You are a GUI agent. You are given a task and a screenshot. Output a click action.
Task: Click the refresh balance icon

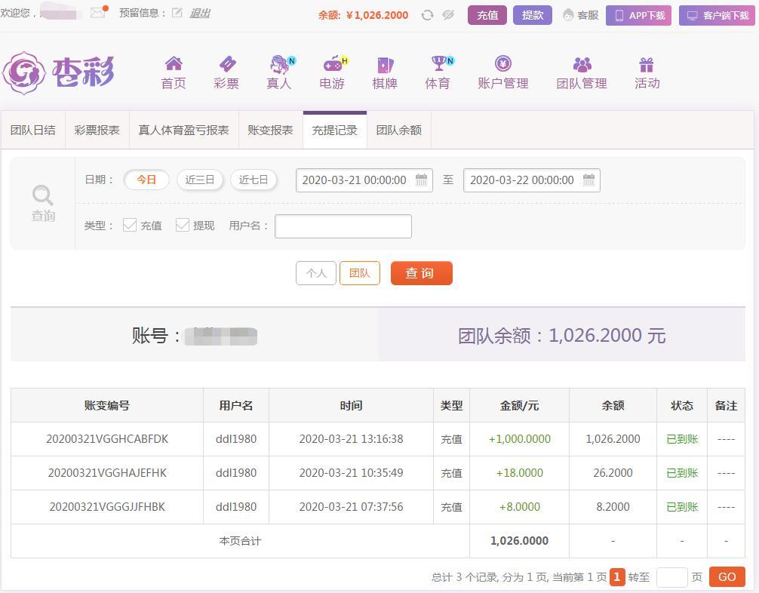[427, 15]
